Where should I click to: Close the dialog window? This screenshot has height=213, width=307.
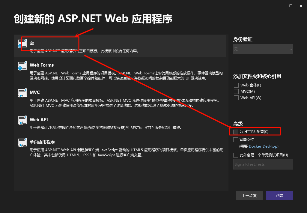[301, 6]
